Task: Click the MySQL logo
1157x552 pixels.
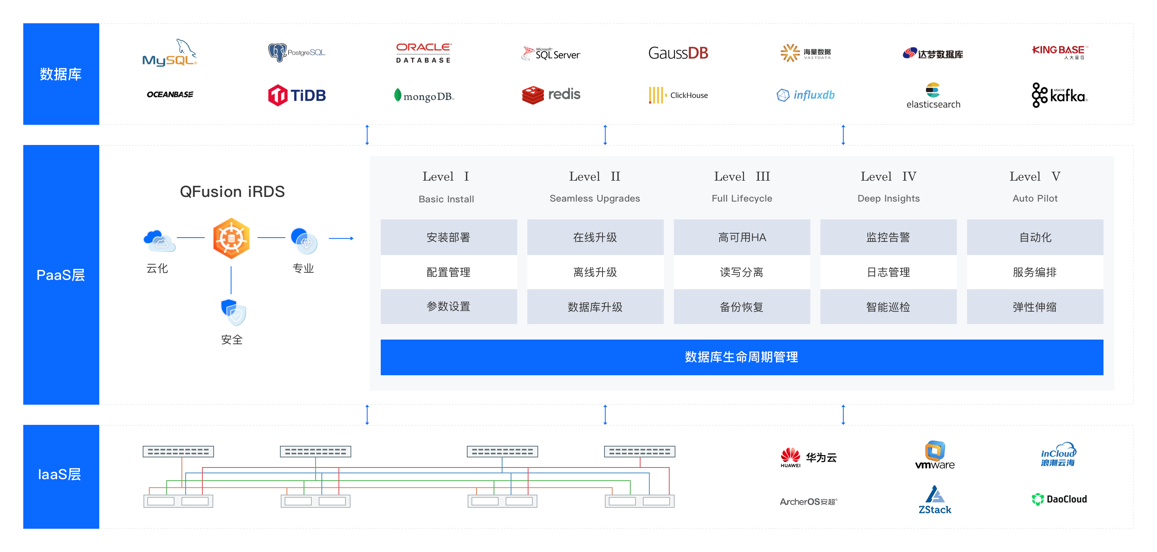Action: click(169, 53)
